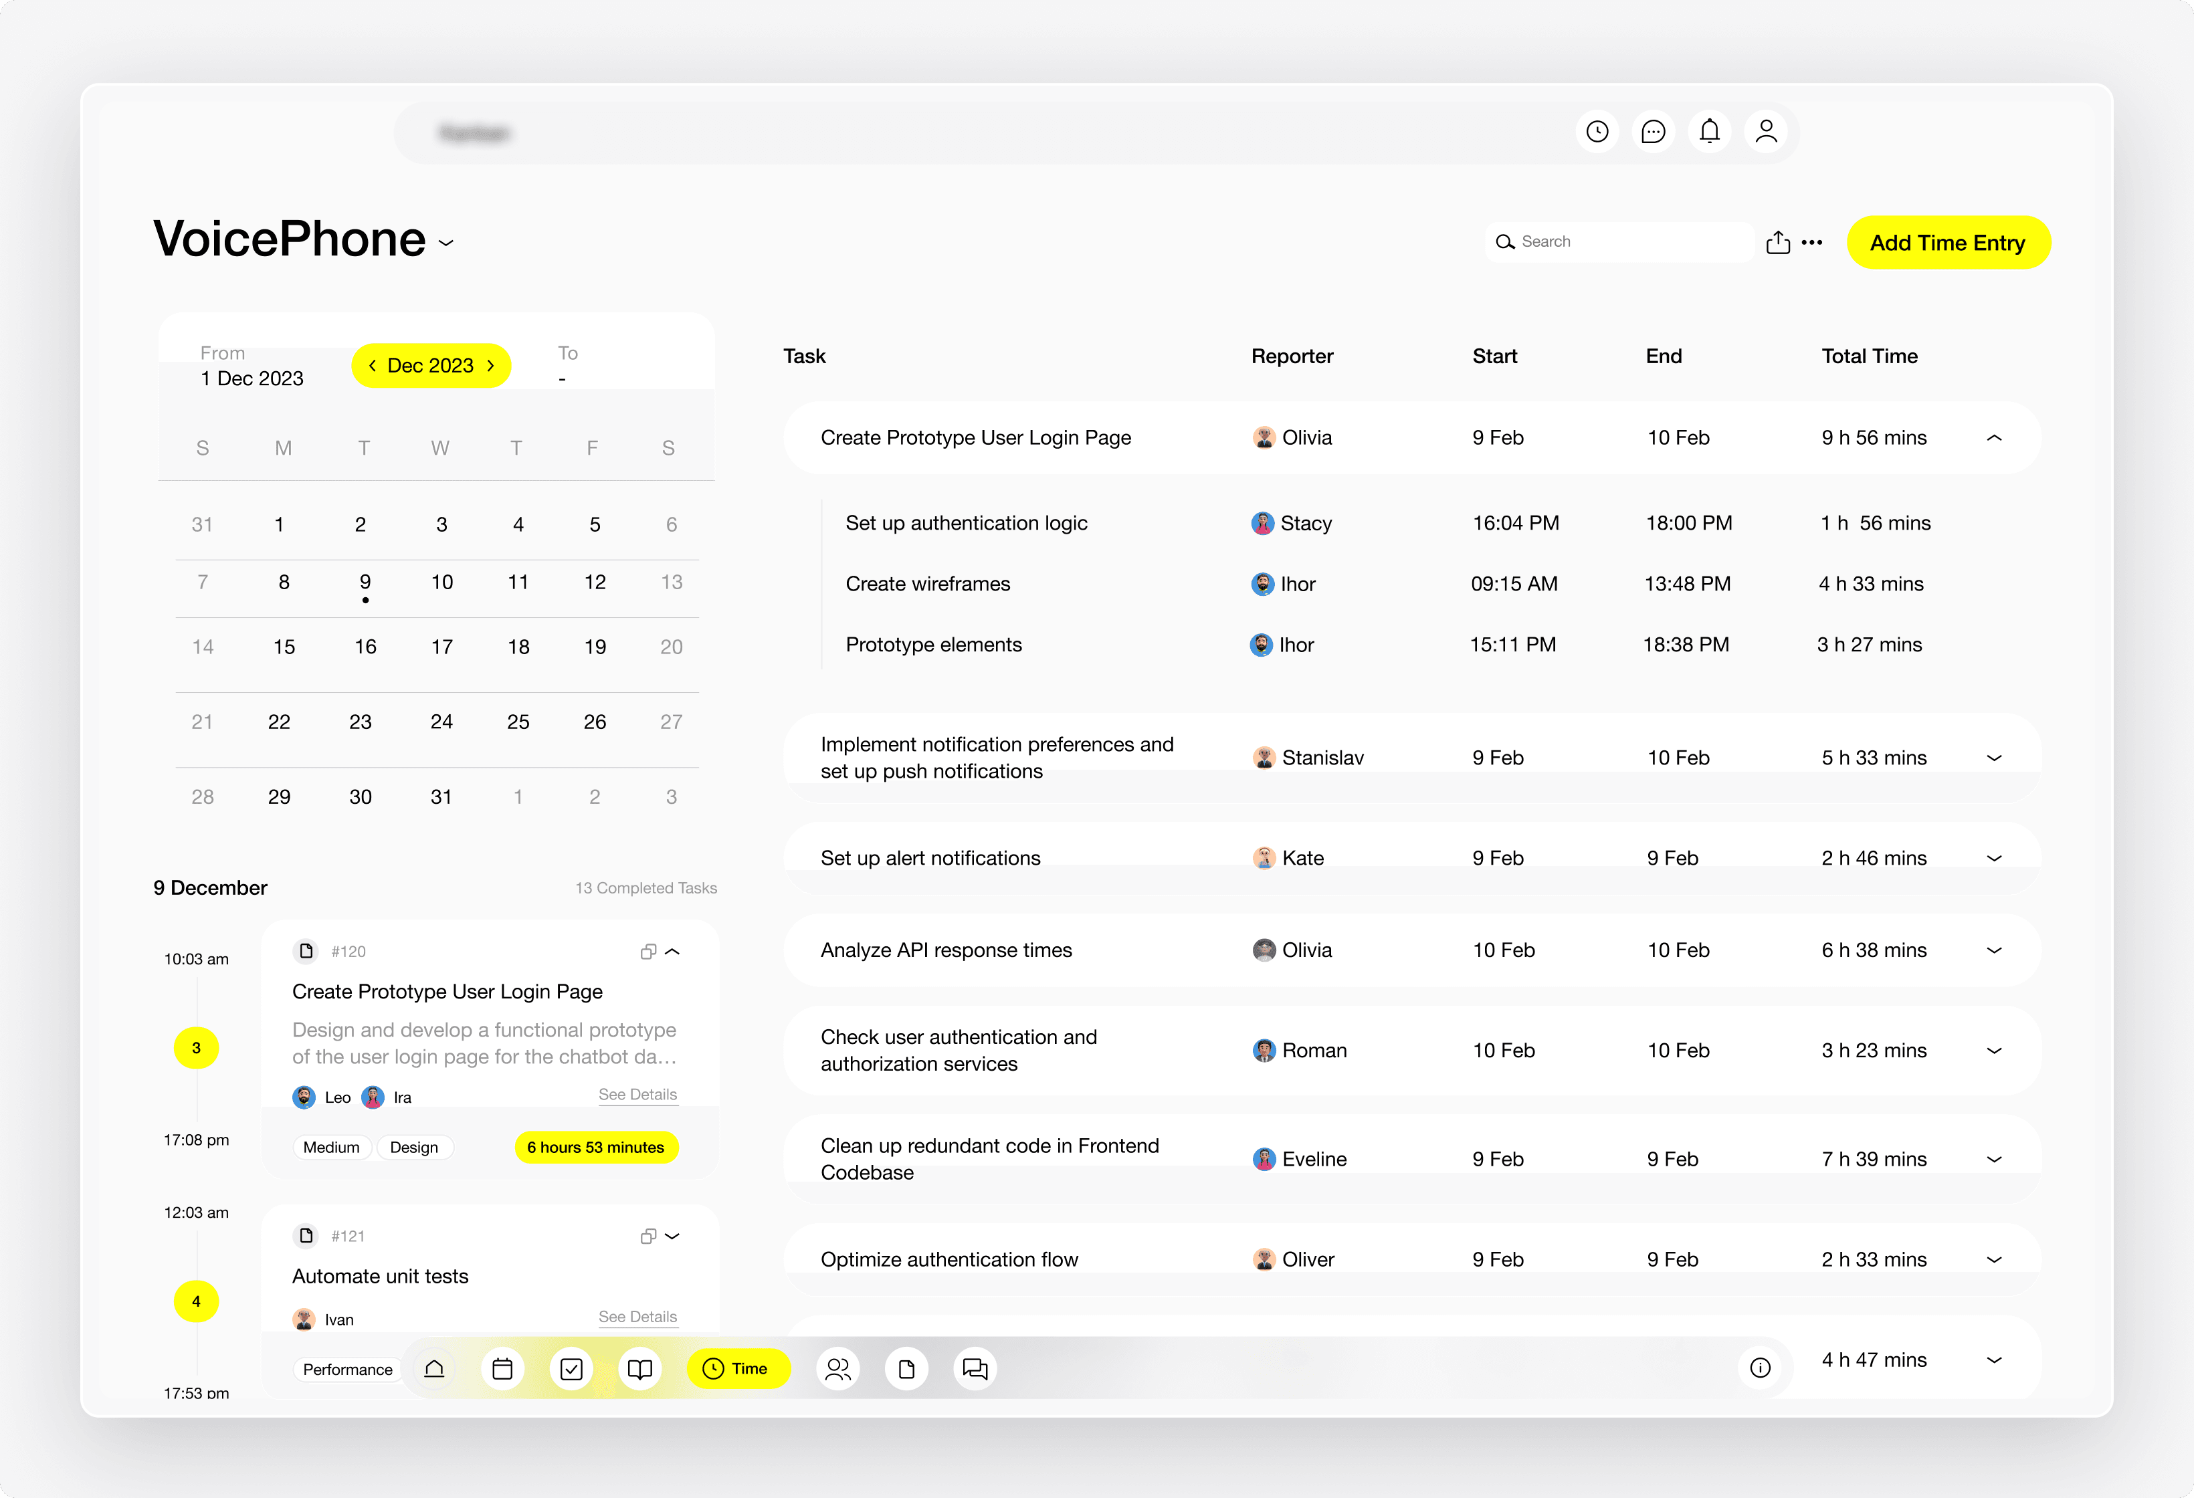
Task: Expand the Implement notification preferences row
Action: [1994, 758]
